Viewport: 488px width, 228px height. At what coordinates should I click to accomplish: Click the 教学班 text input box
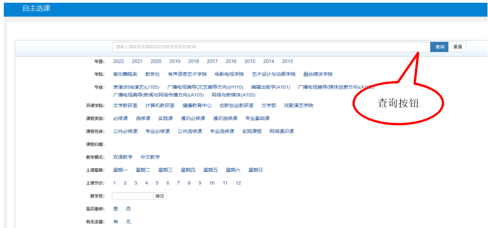click(x=133, y=196)
